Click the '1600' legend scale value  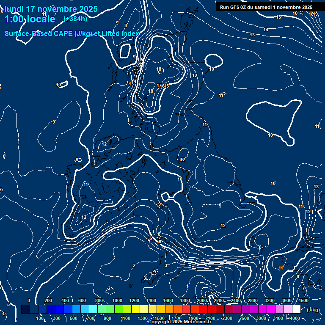[x=168, y=300]
